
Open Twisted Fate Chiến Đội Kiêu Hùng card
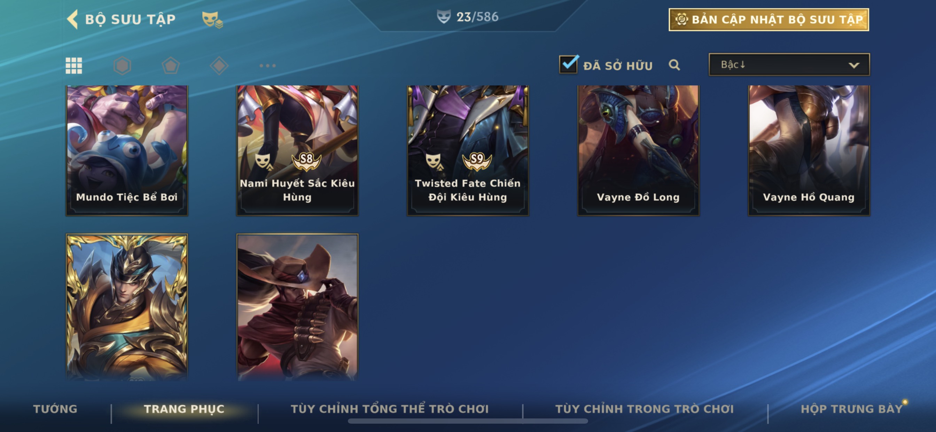(468, 151)
